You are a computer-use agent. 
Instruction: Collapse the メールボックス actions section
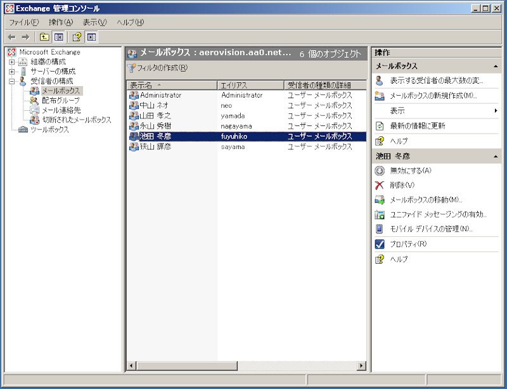point(496,67)
